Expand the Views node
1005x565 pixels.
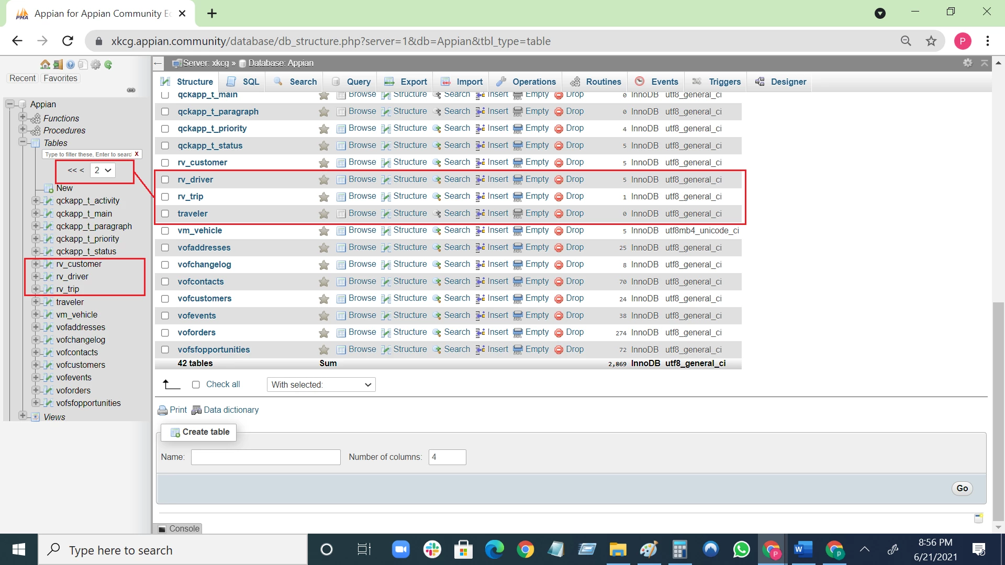(x=23, y=416)
